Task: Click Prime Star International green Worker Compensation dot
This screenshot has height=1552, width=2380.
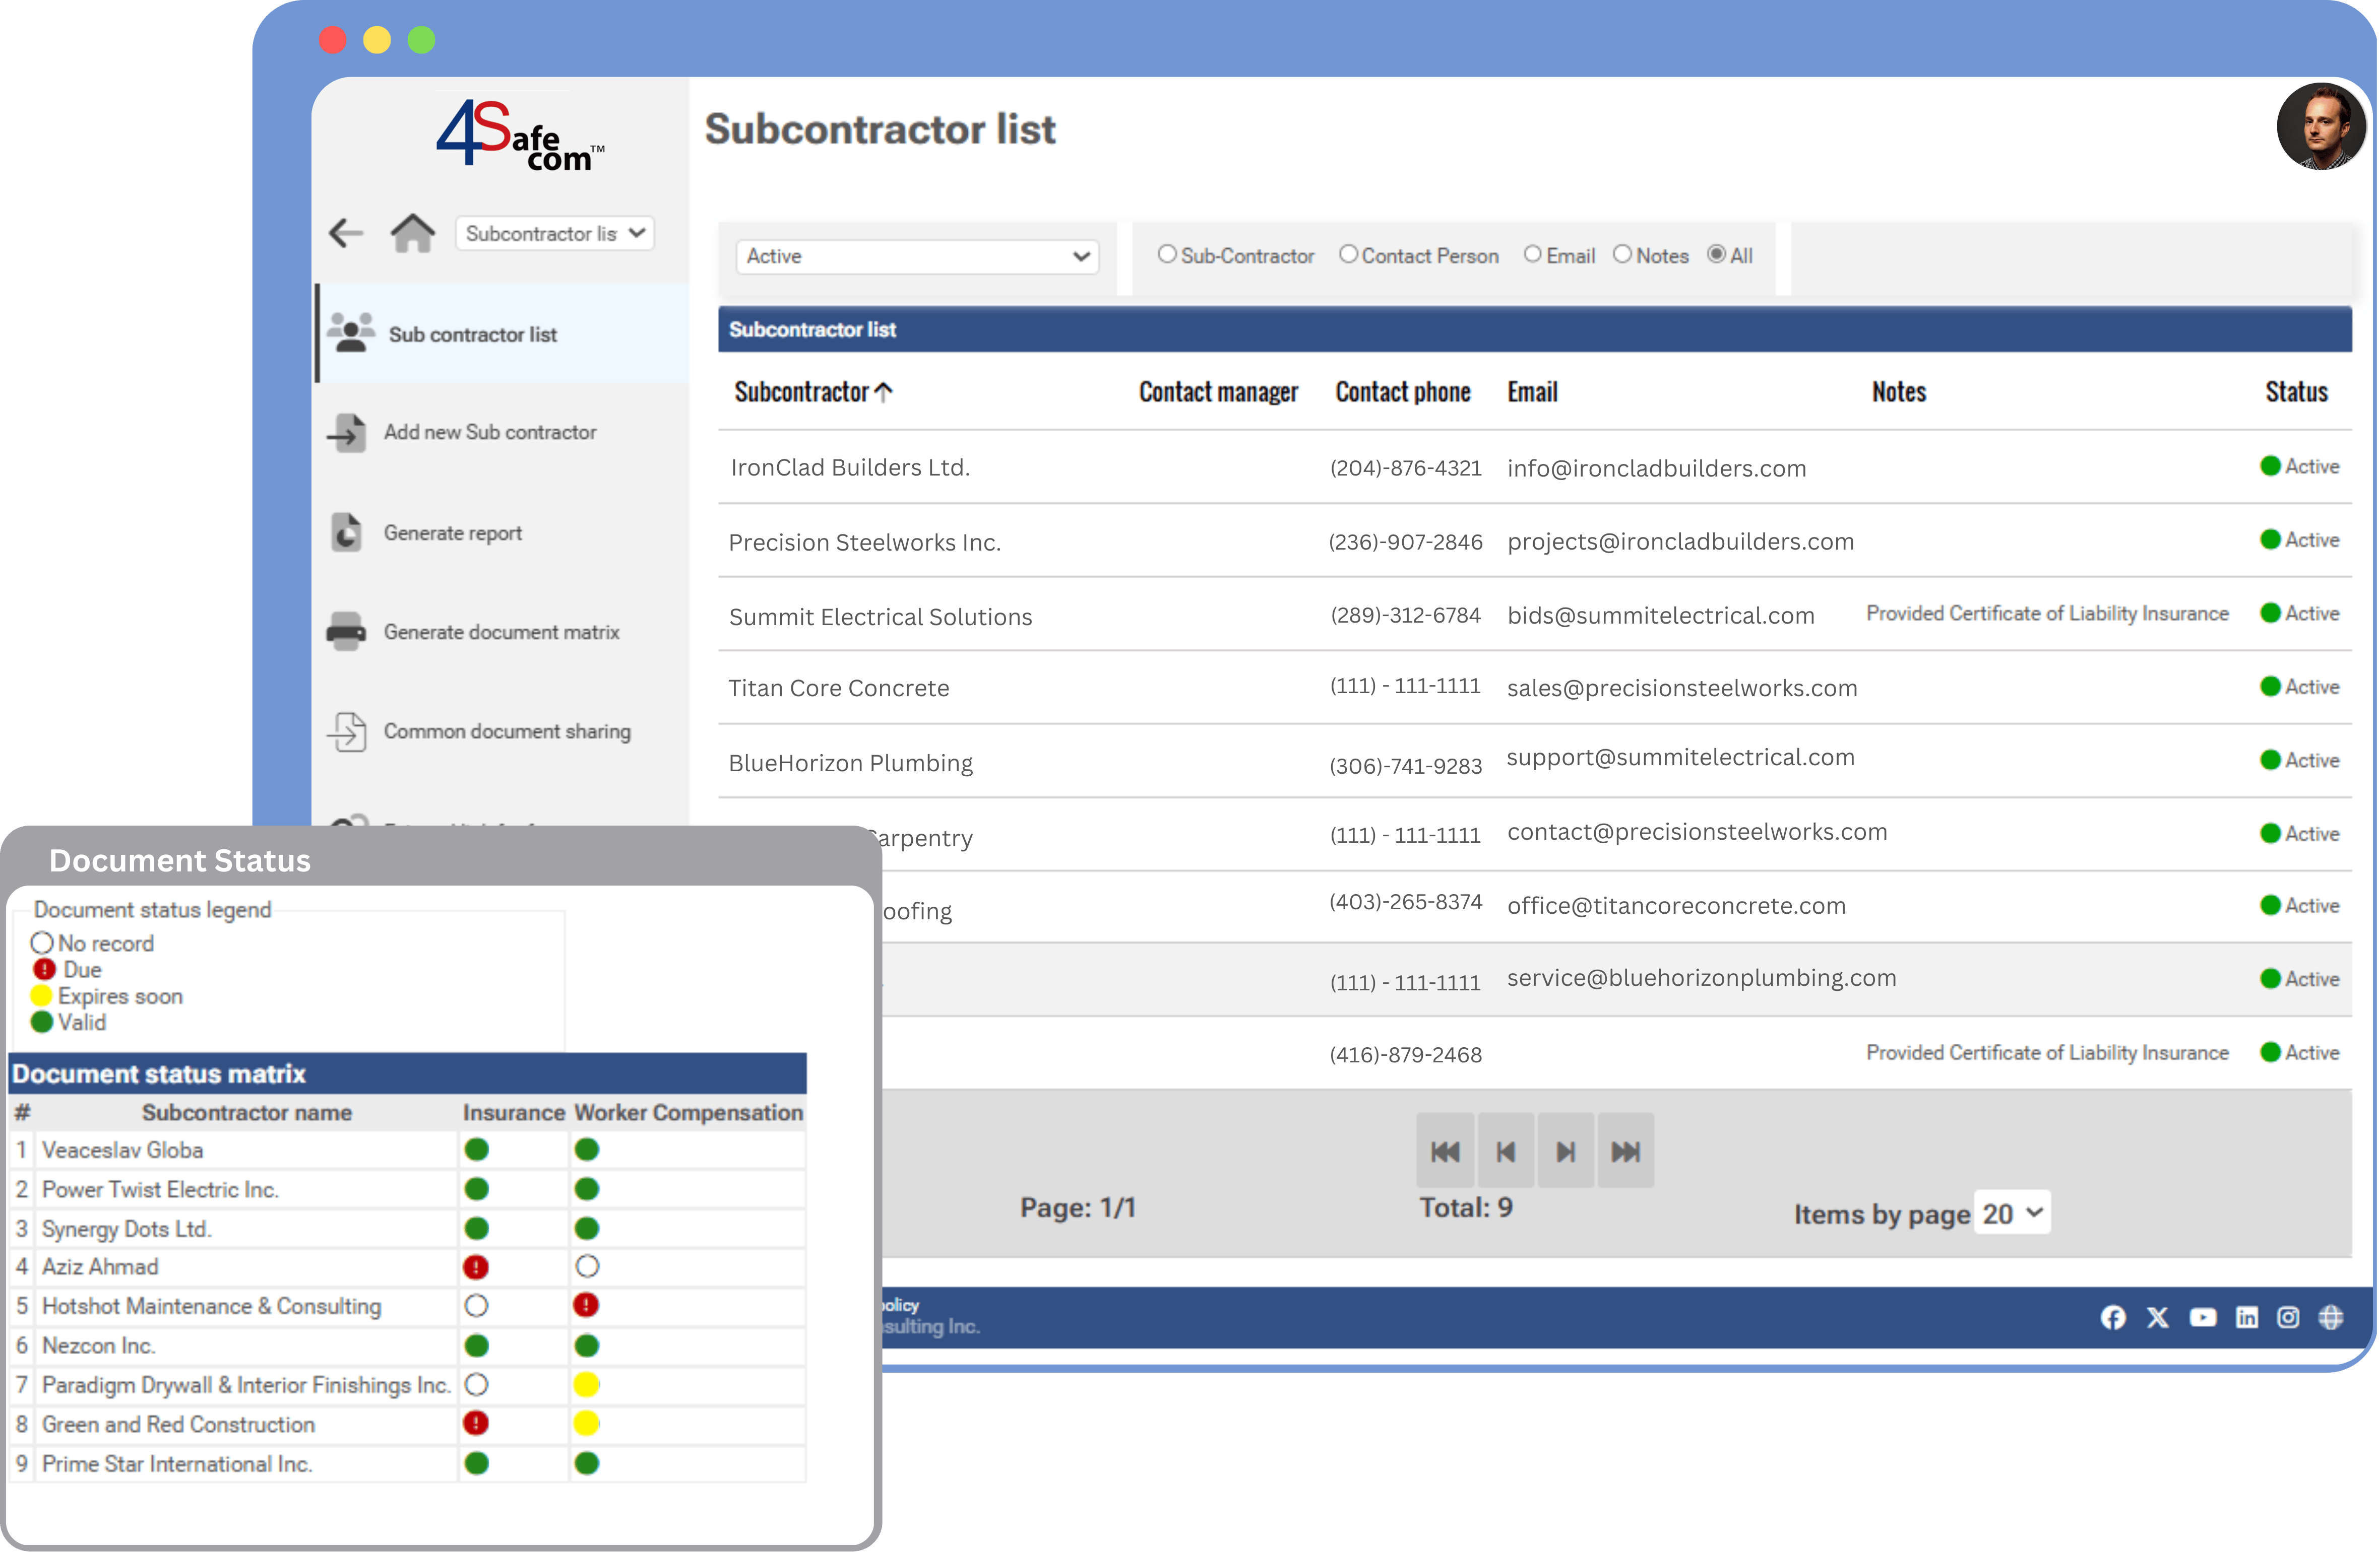Action: point(587,1463)
